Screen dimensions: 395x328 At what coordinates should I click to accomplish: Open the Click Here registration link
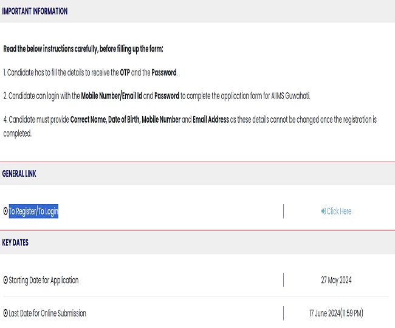(338, 211)
